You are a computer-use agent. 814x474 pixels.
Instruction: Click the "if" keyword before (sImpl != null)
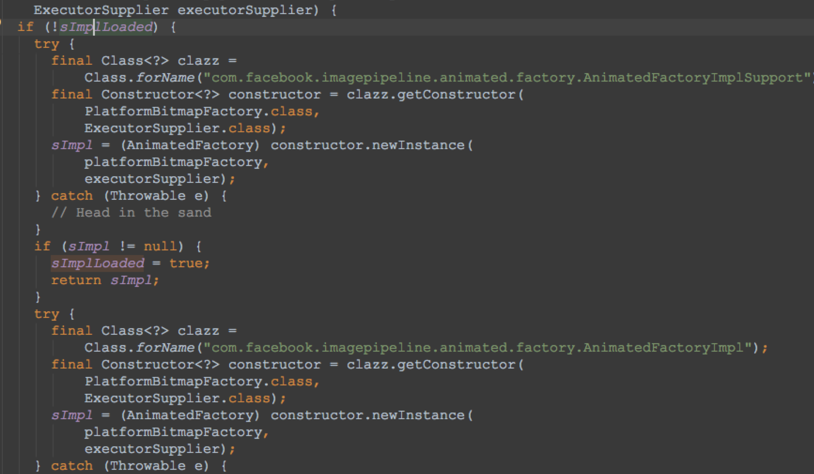click(x=42, y=246)
